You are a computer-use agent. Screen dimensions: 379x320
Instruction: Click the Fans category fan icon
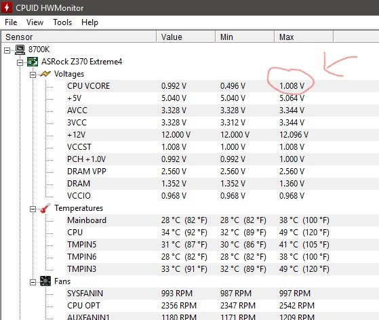pos(45,281)
